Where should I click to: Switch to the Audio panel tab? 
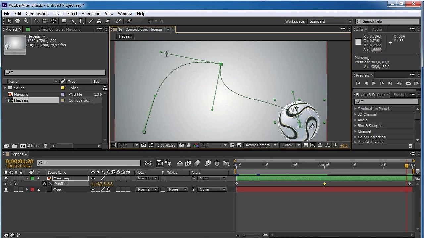tap(377, 29)
